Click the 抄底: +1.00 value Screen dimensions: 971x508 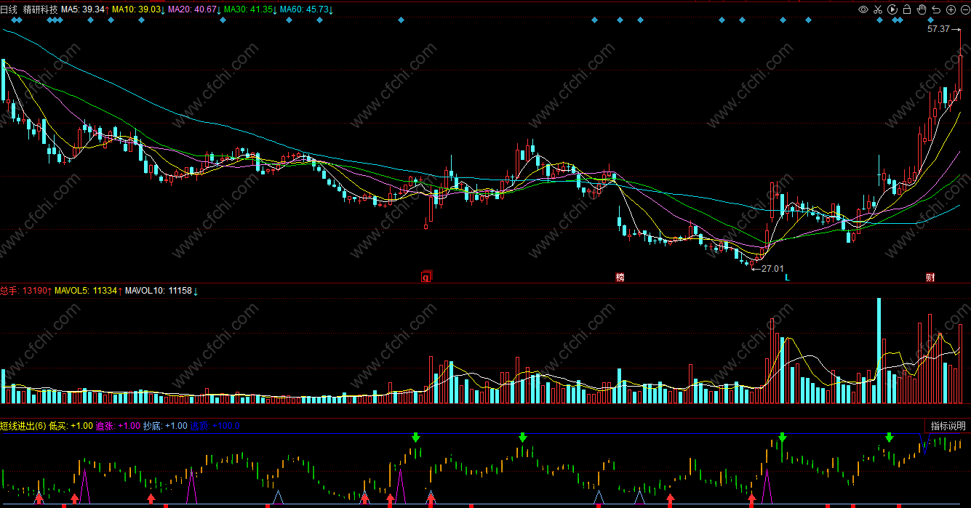click(x=165, y=426)
